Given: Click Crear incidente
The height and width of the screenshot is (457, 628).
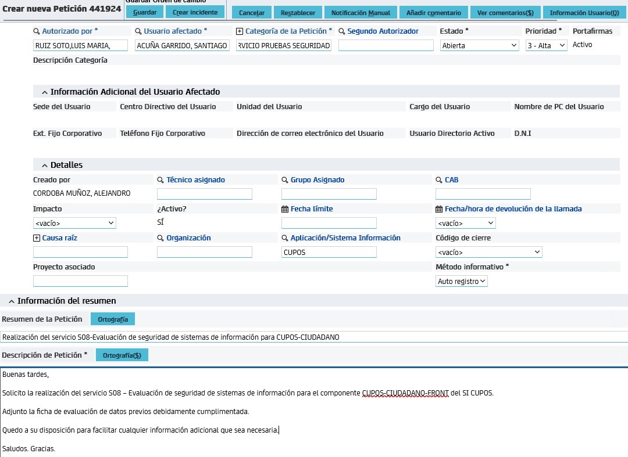Looking at the screenshot, I should (x=195, y=12).
